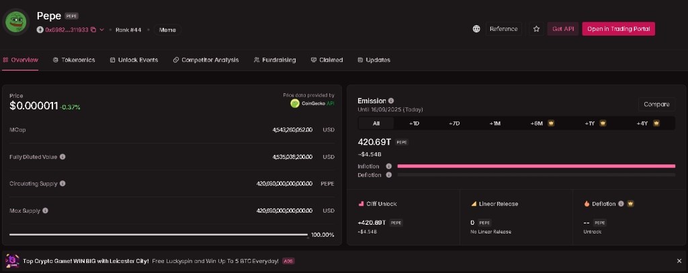The image size is (688, 273).
Task: Click the MCap value 4,543,260,062.00
Action: (x=292, y=129)
